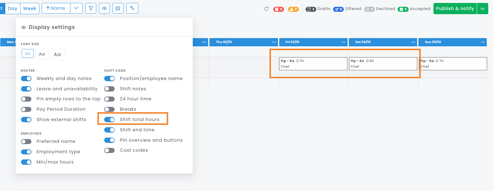493x191 pixels.
Task: Click the red errors badge
Action: click(278, 9)
